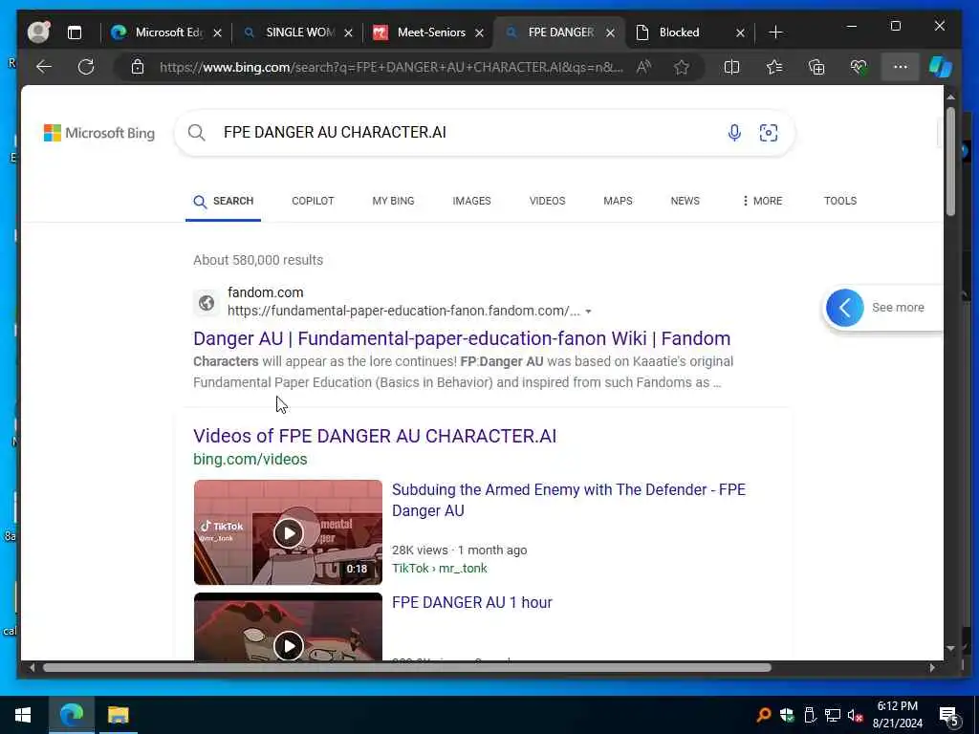Open the split screen icon
Image resolution: width=979 pixels, height=734 pixels.
(x=731, y=67)
